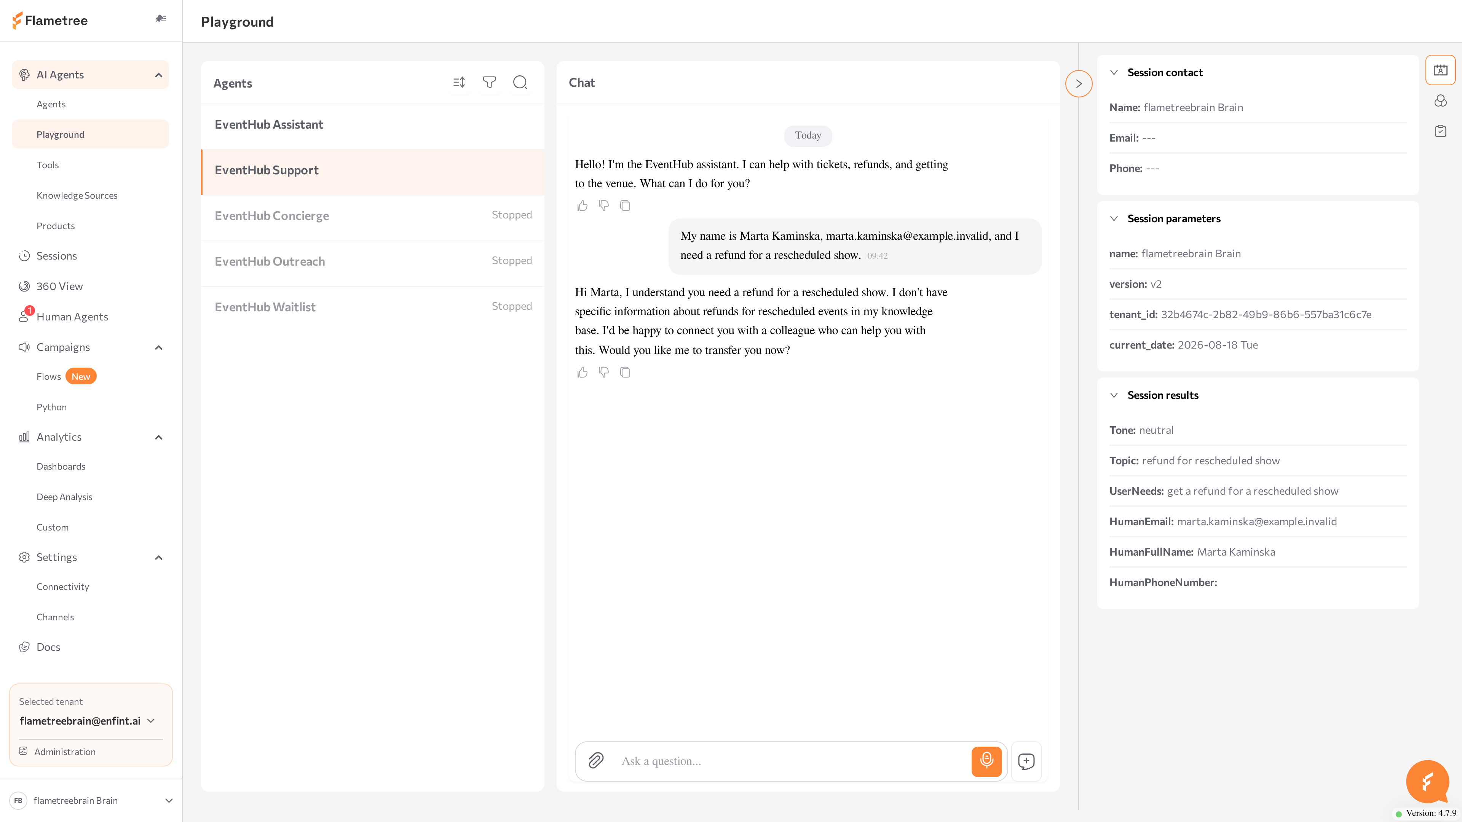The image size is (1462, 822).
Task: Collapse the Analytics section
Action: (159, 437)
